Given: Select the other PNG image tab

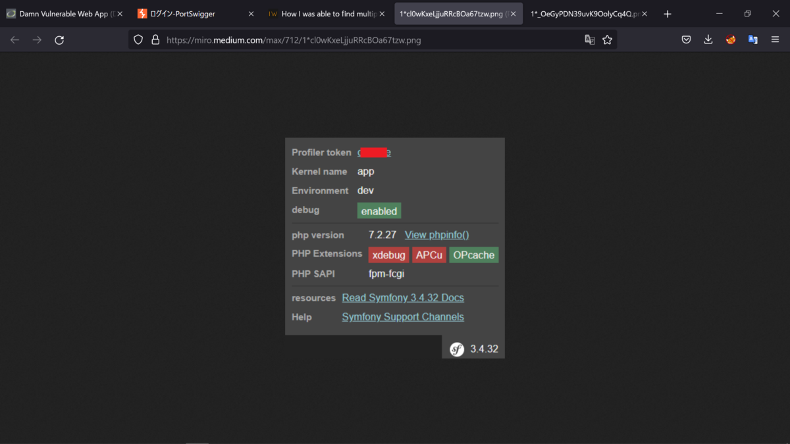Looking at the screenshot, I should point(583,13).
